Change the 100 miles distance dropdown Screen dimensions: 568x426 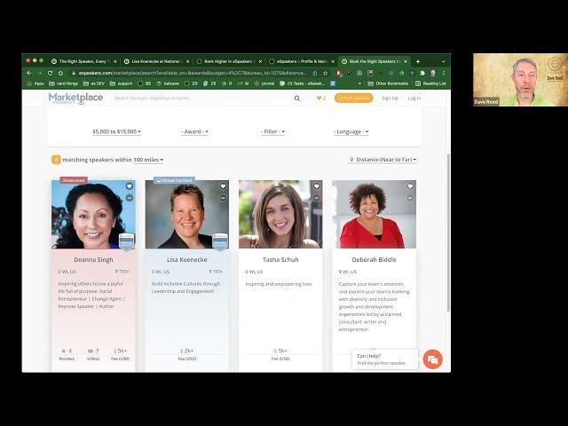pos(148,160)
